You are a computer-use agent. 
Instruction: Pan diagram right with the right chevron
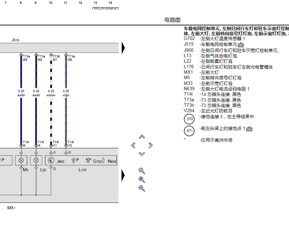pos(151,146)
